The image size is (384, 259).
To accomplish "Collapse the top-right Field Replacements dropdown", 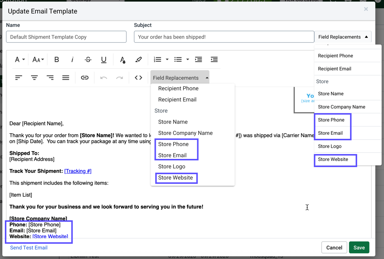I will pos(343,37).
